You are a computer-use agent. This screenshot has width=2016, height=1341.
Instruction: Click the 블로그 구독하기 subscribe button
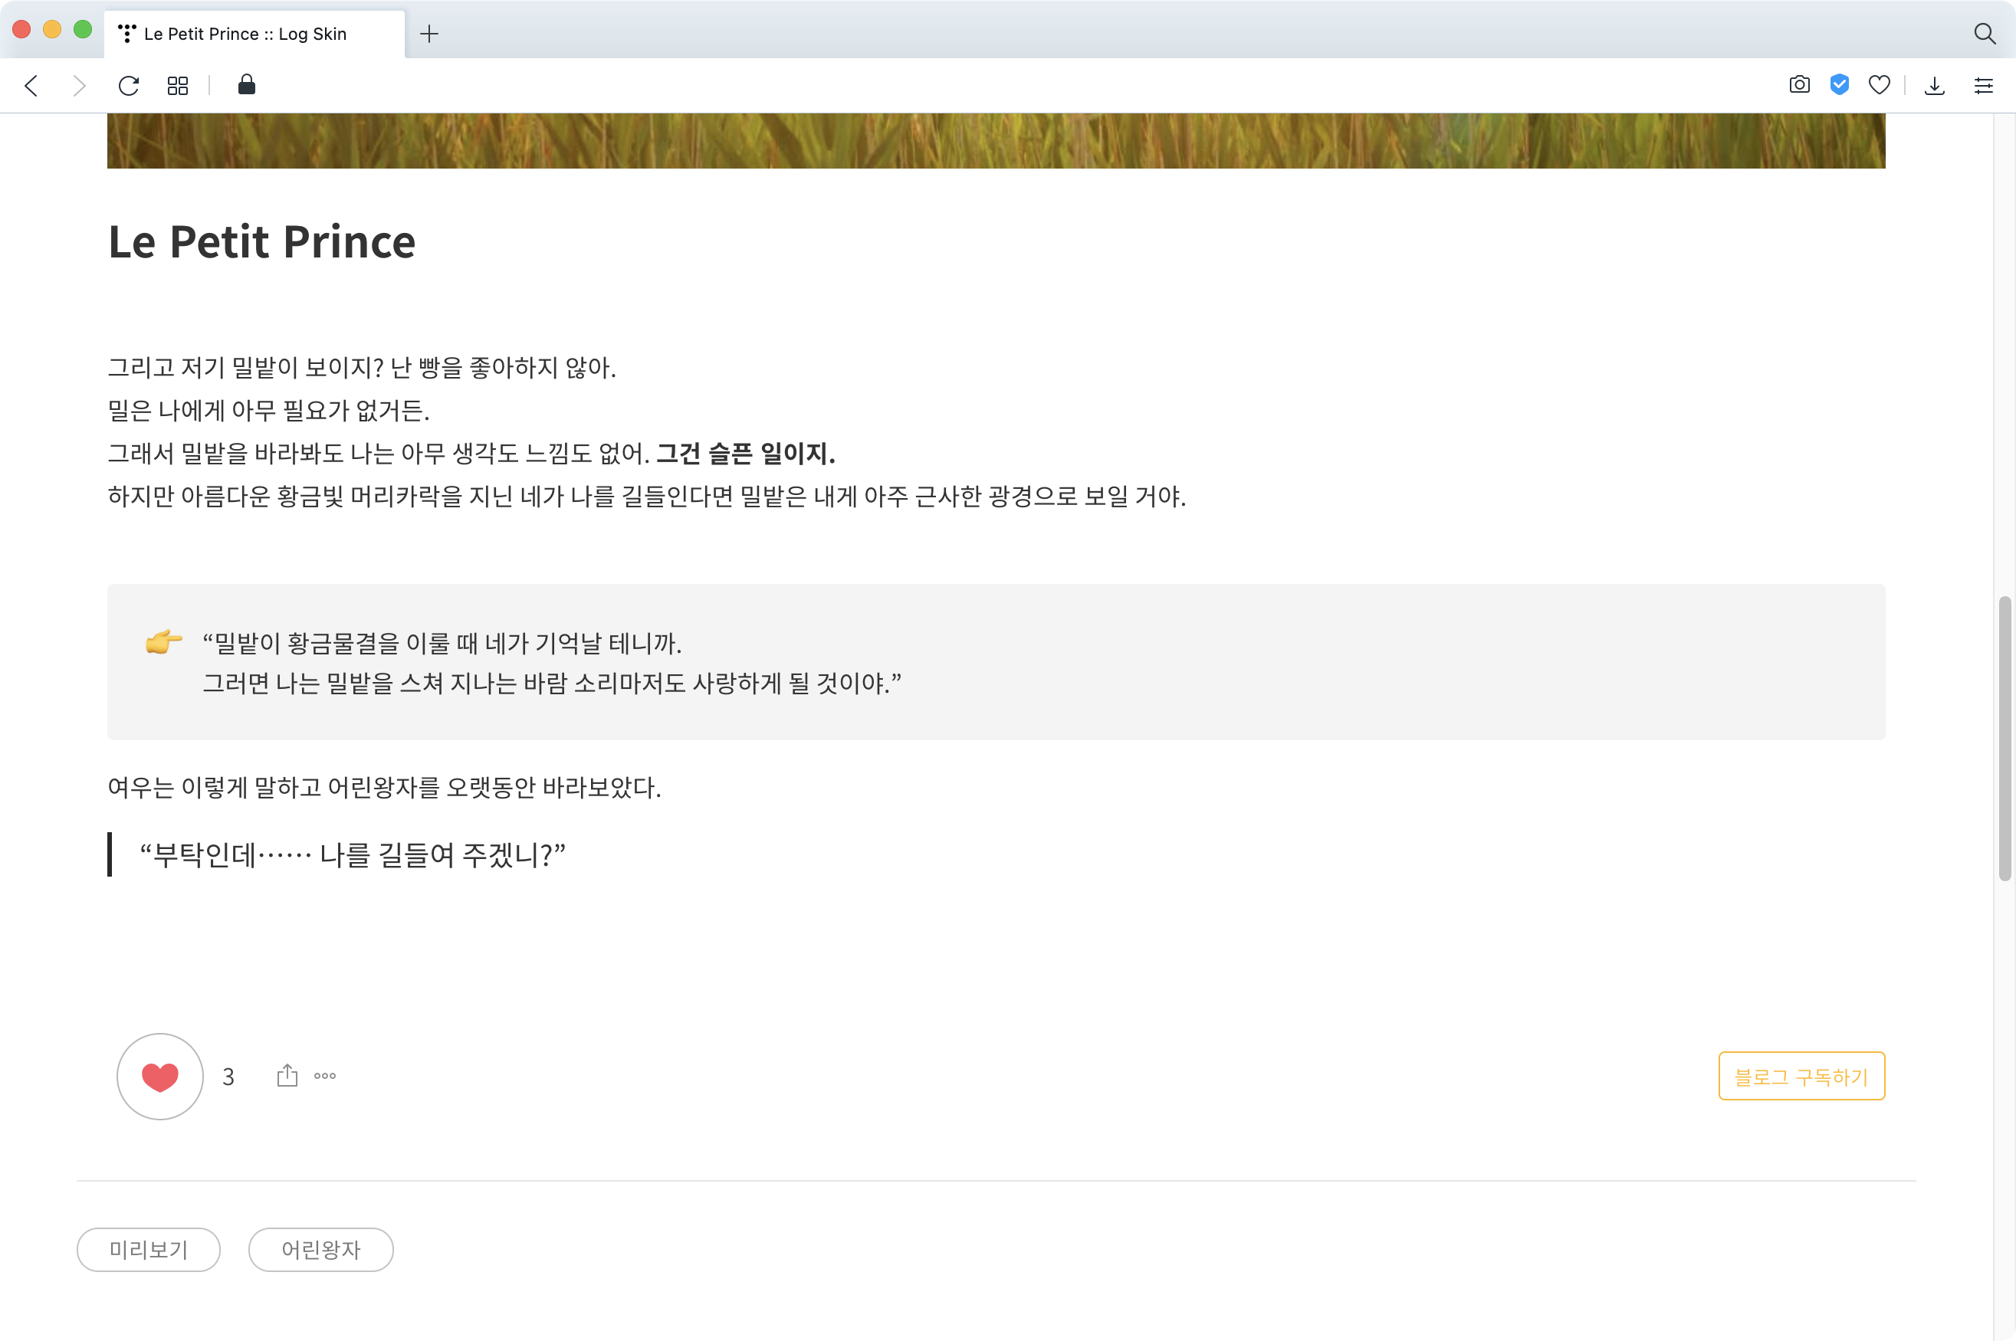pyautogui.click(x=1801, y=1076)
